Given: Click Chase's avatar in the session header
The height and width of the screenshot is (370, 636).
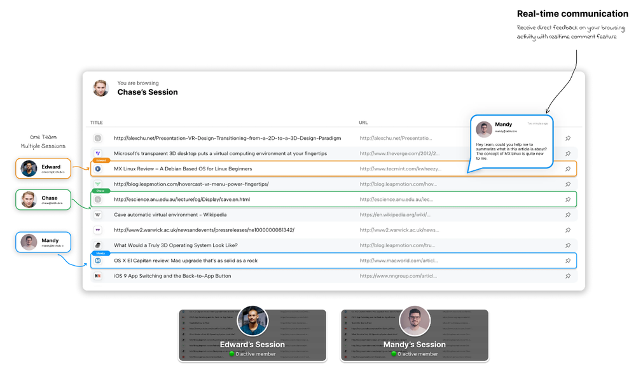Looking at the screenshot, I should 100,88.
